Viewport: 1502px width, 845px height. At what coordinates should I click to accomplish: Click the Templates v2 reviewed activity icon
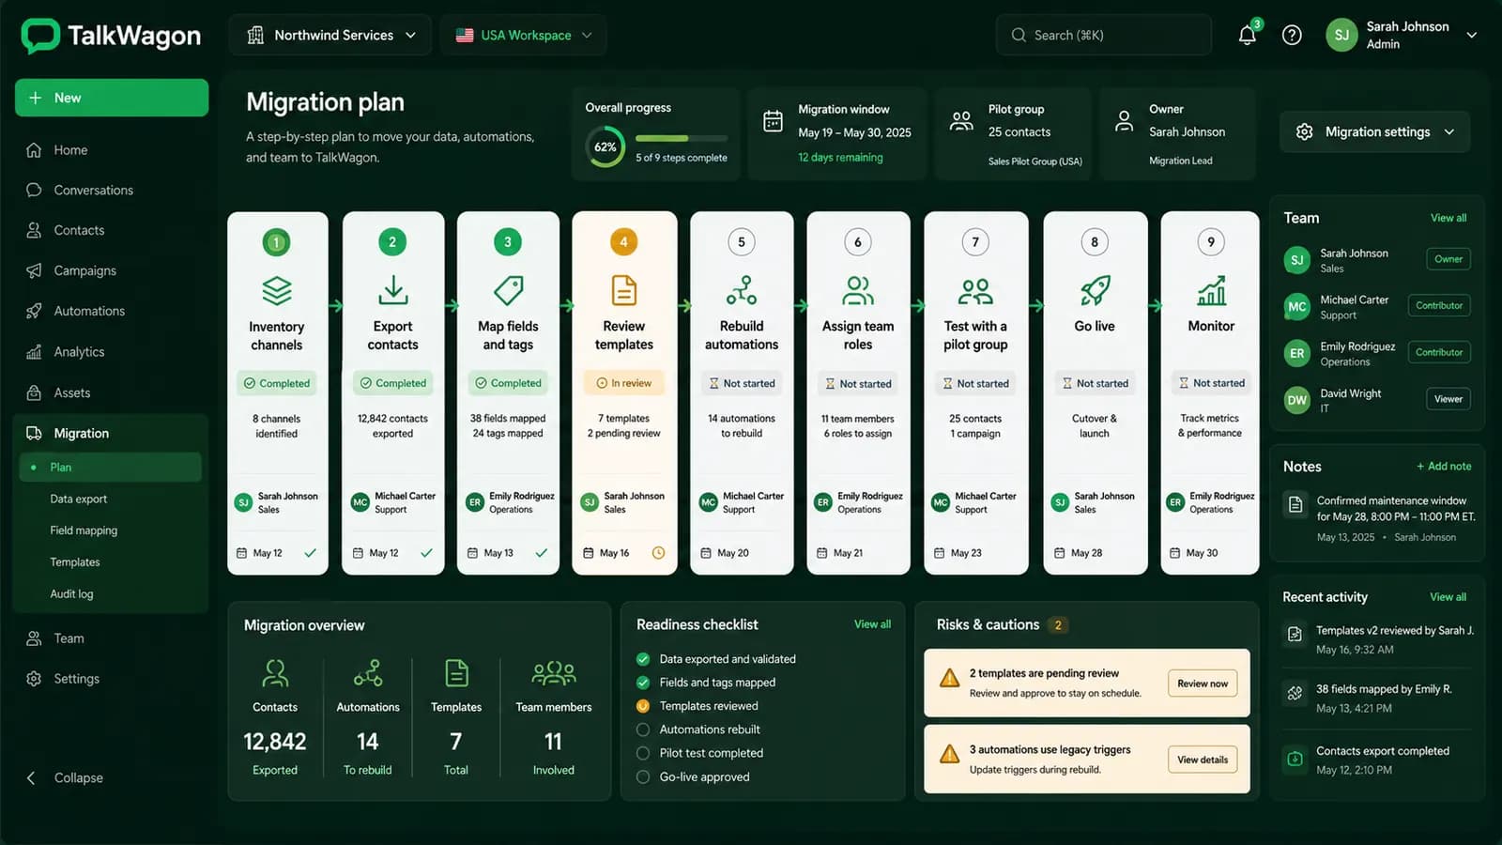click(1295, 635)
